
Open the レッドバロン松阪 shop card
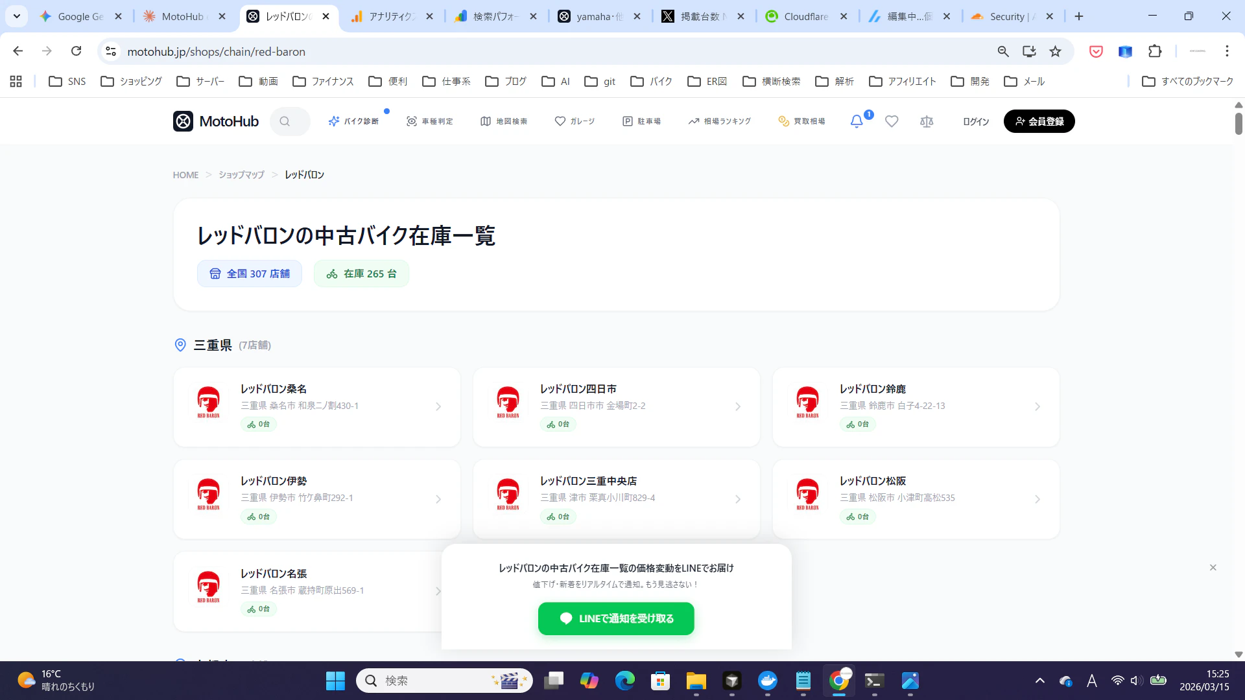(x=916, y=499)
